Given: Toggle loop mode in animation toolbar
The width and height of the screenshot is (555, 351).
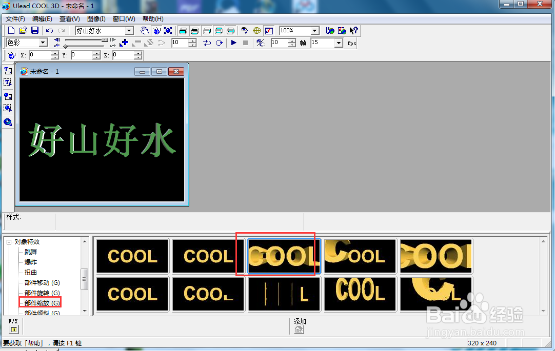Looking at the screenshot, I should (x=219, y=43).
